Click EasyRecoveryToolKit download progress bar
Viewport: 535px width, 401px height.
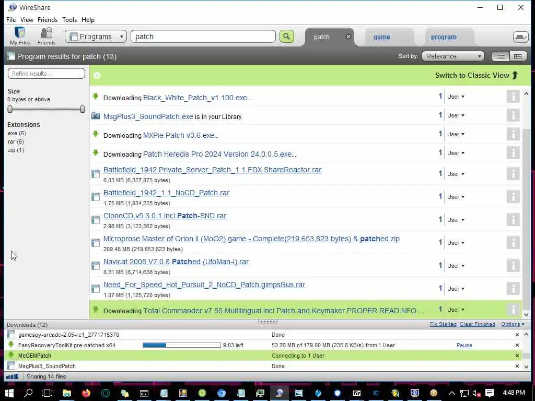[x=181, y=345]
